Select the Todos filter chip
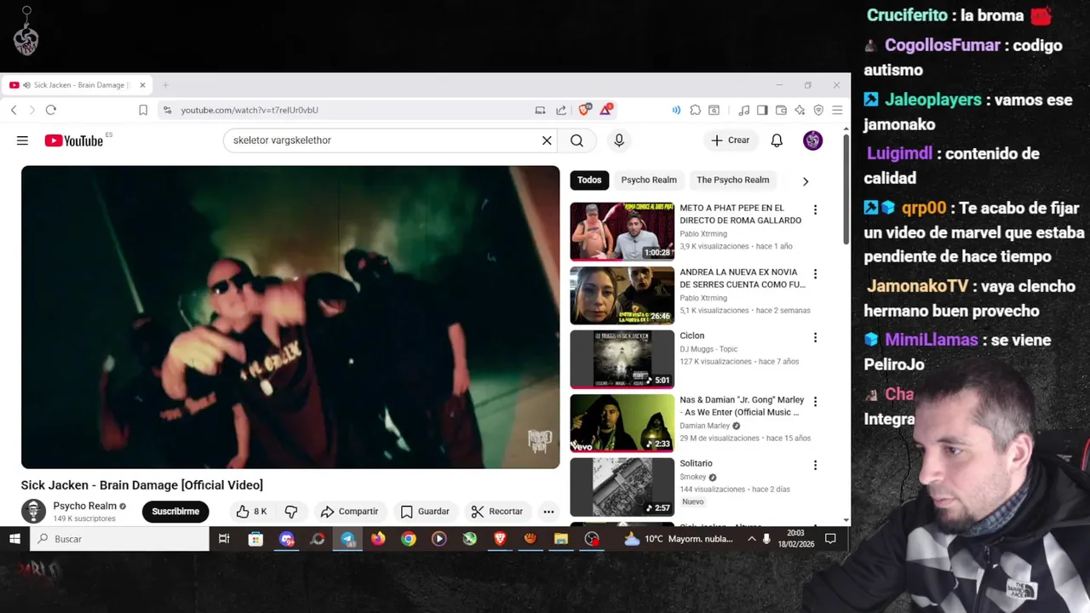This screenshot has height=613, width=1090. pyautogui.click(x=589, y=180)
